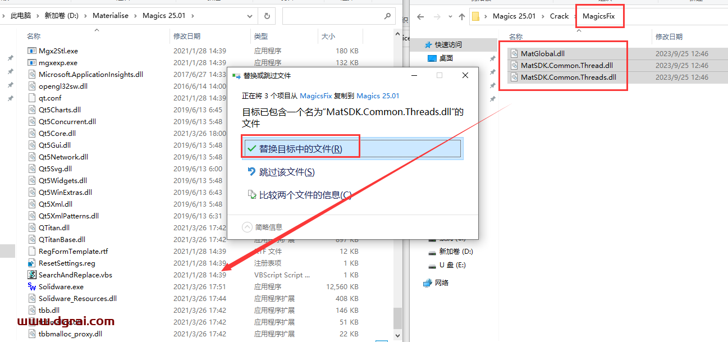Click the Quick access star icon
Screen dimensions: 728x342
[429, 45]
